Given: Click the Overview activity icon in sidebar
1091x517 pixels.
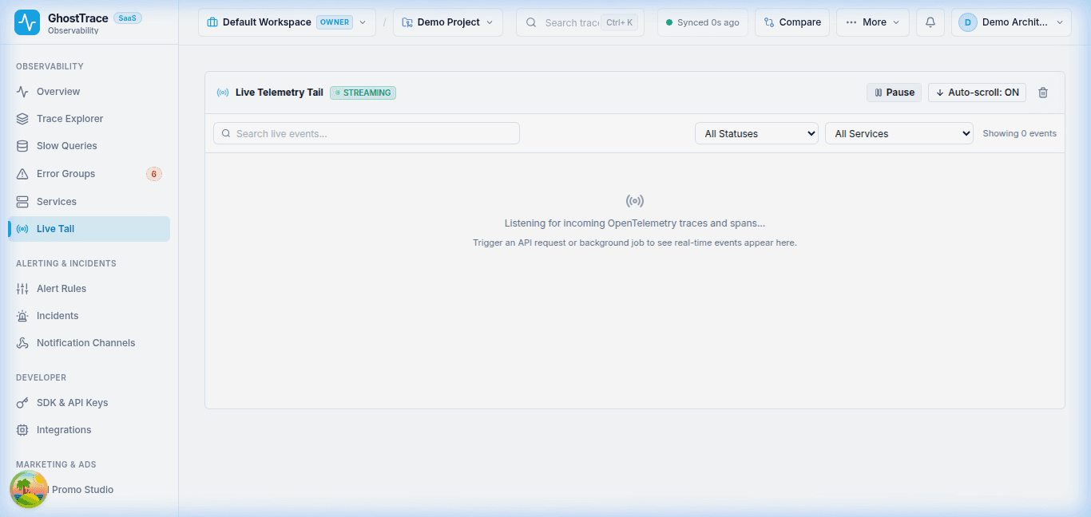Looking at the screenshot, I should tap(22, 92).
